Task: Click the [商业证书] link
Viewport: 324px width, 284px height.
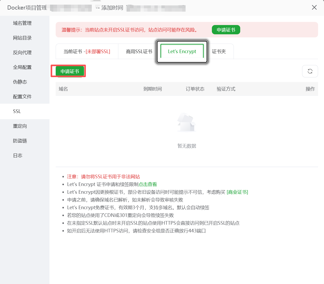Action: tap(237, 192)
